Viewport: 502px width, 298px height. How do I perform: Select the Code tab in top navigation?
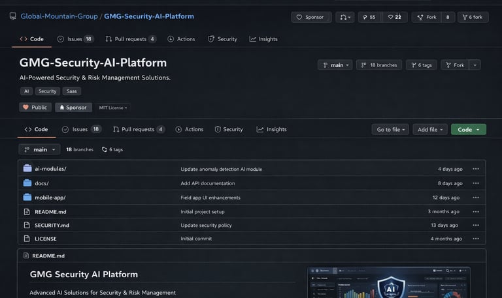click(31, 39)
